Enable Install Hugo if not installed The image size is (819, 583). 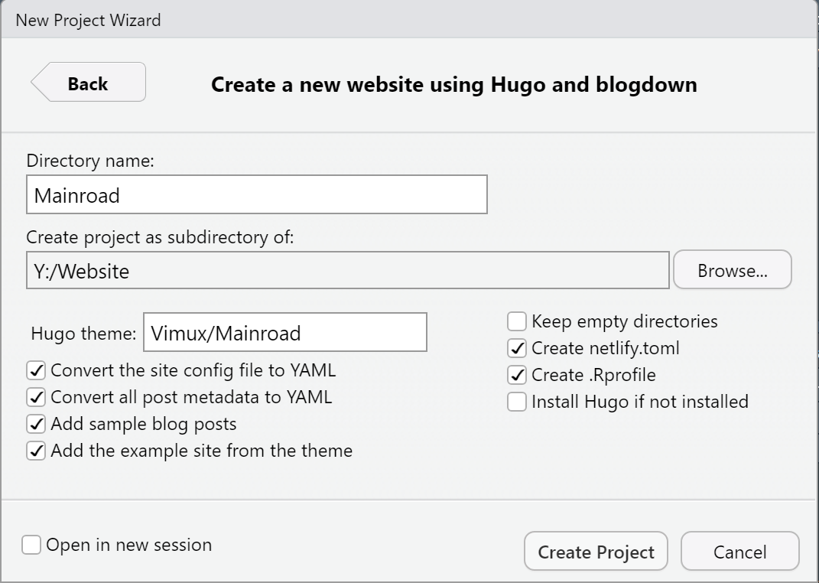[x=517, y=402]
